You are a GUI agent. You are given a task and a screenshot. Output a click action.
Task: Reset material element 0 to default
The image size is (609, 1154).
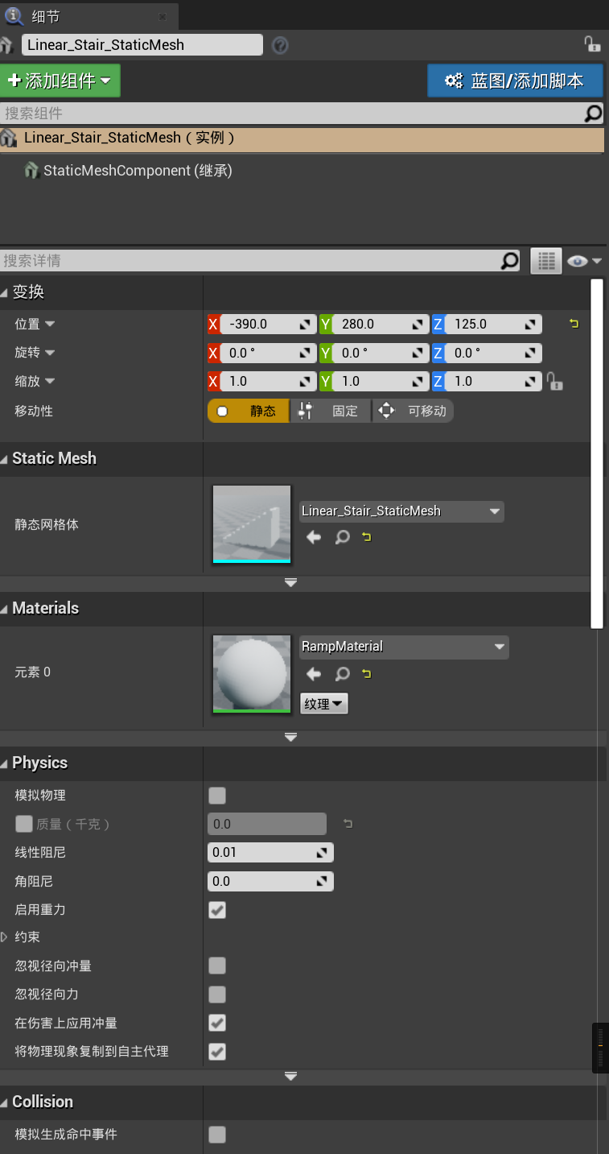click(367, 674)
